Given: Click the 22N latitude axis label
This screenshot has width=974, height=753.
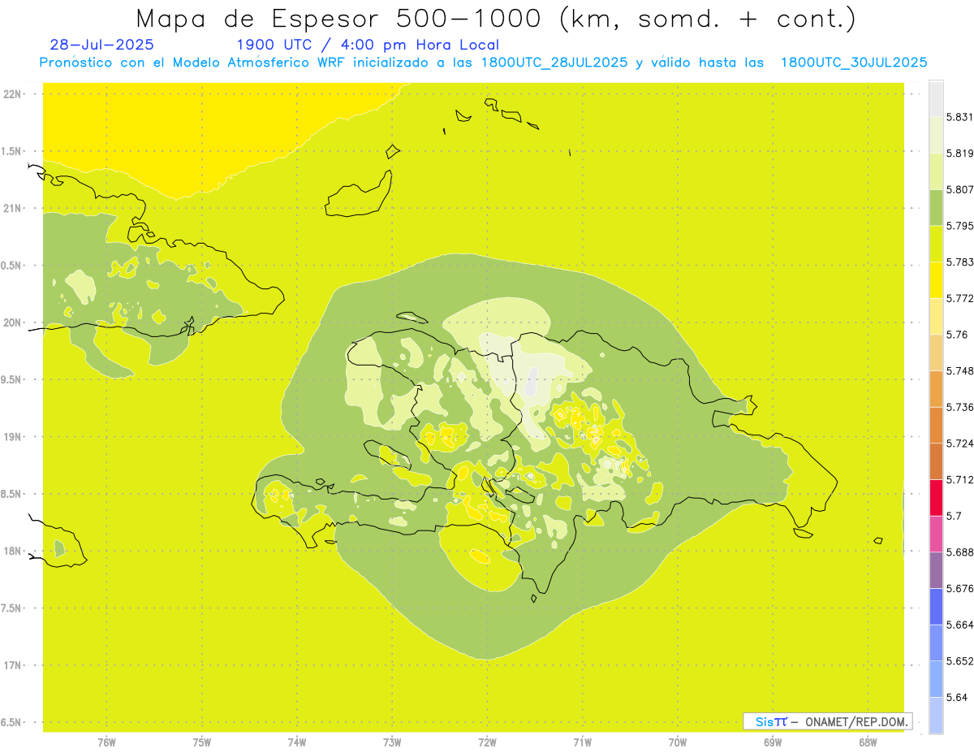Looking at the screenshot, I should coord(12,94).
